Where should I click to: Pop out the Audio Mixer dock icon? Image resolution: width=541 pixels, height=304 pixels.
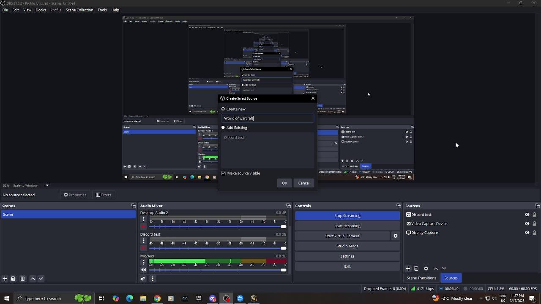pos(288,206)
